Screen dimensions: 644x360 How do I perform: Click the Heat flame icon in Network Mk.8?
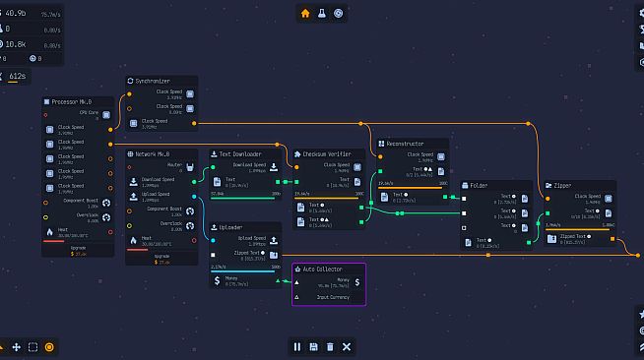133,240
